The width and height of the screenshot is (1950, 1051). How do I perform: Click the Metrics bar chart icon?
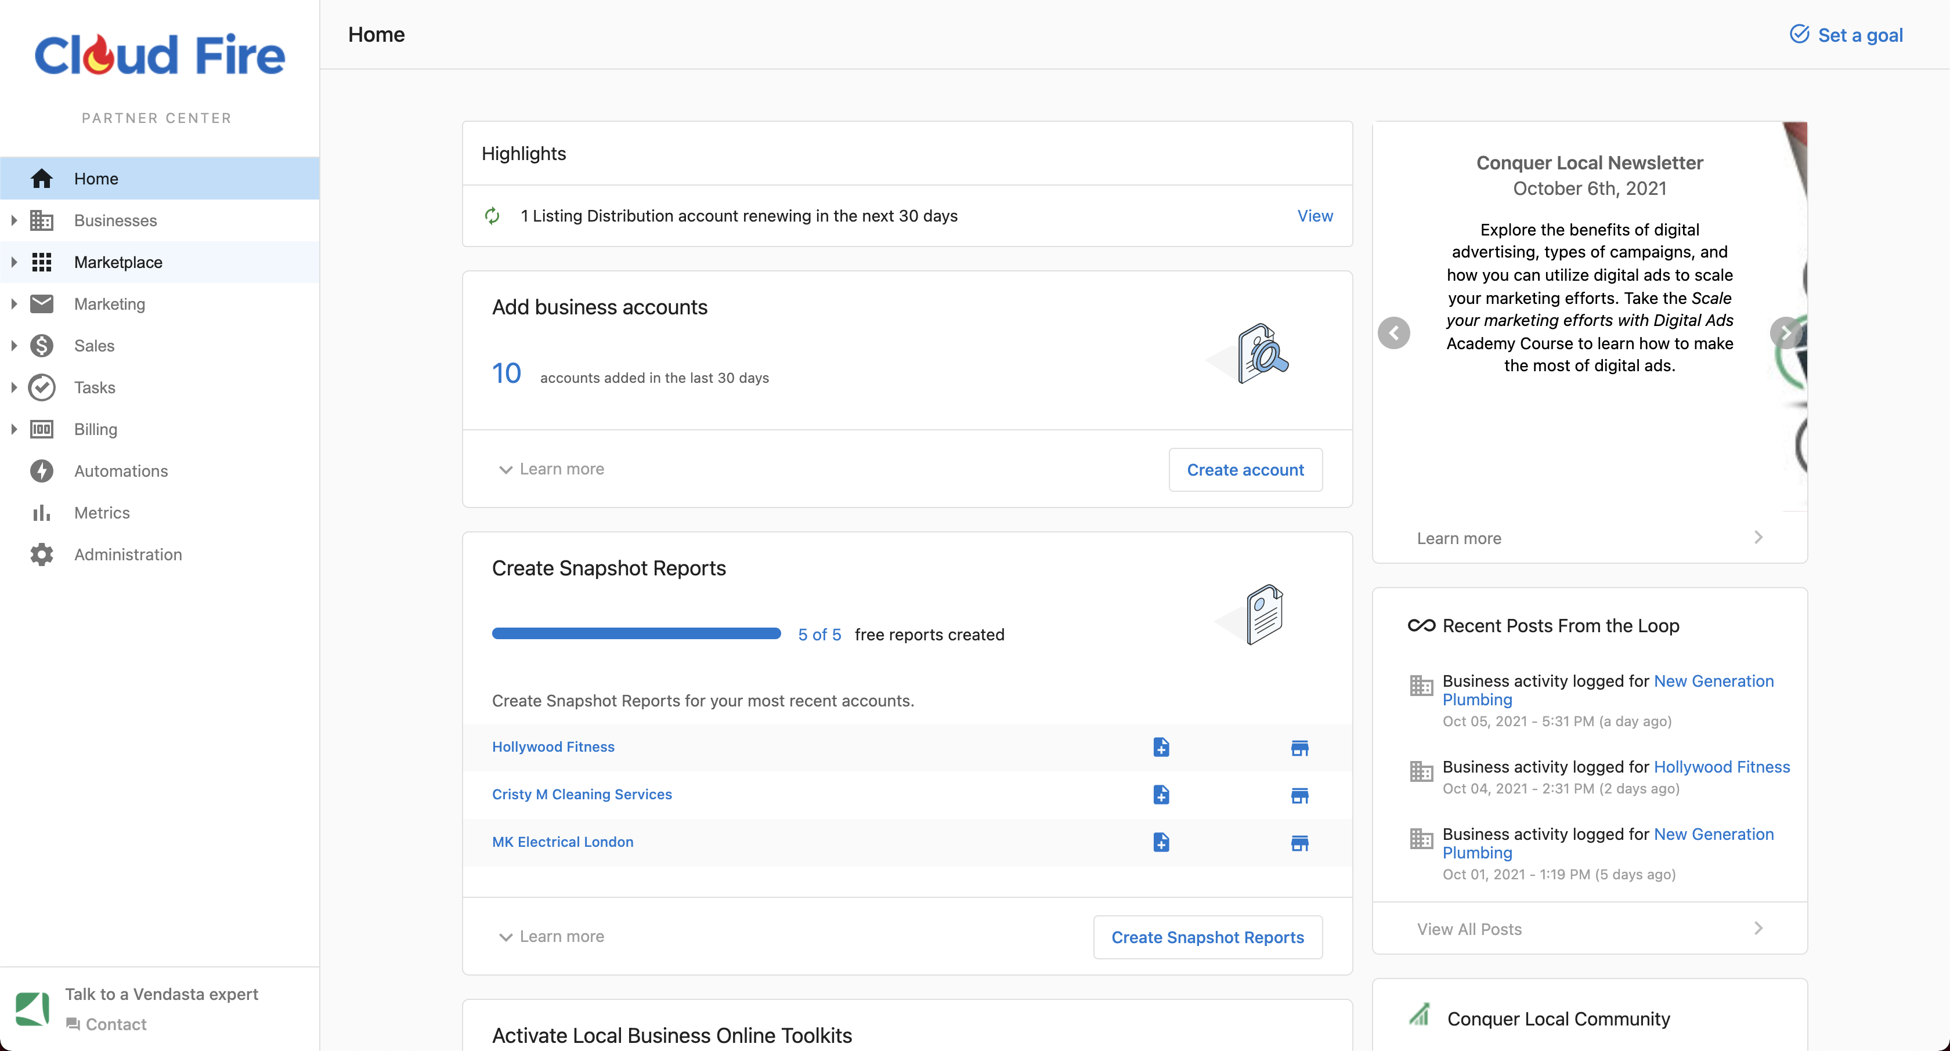tap(42, 513)
